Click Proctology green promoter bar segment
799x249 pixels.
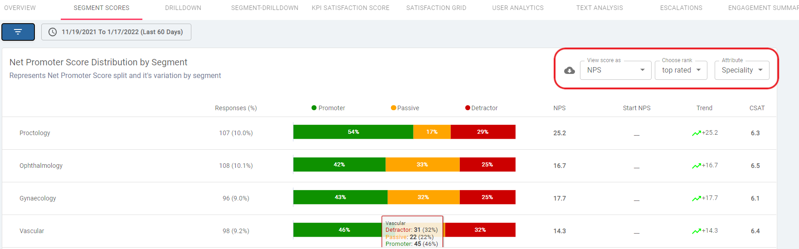[x=353, y=132]
